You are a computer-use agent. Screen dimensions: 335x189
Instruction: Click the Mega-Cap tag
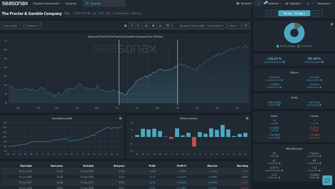click(136, 13)
